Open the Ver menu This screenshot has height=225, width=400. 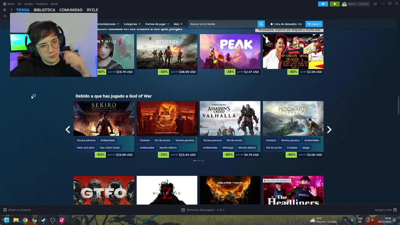tap(19, 4)
